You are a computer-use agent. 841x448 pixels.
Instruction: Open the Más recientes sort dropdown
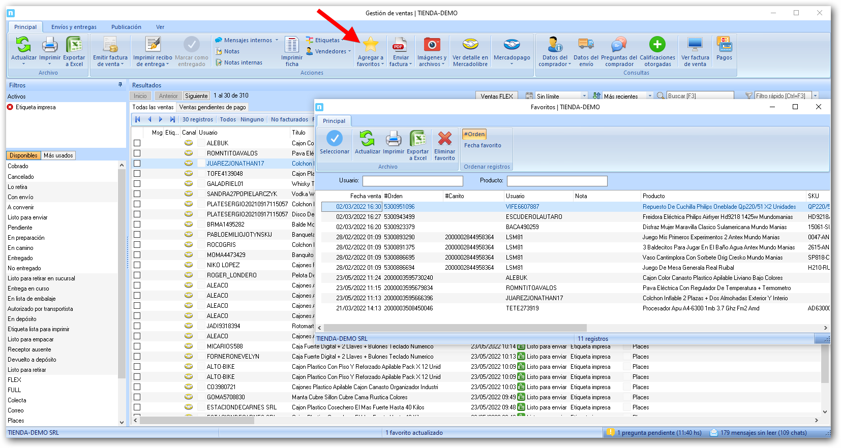click(x=649, y=96)
